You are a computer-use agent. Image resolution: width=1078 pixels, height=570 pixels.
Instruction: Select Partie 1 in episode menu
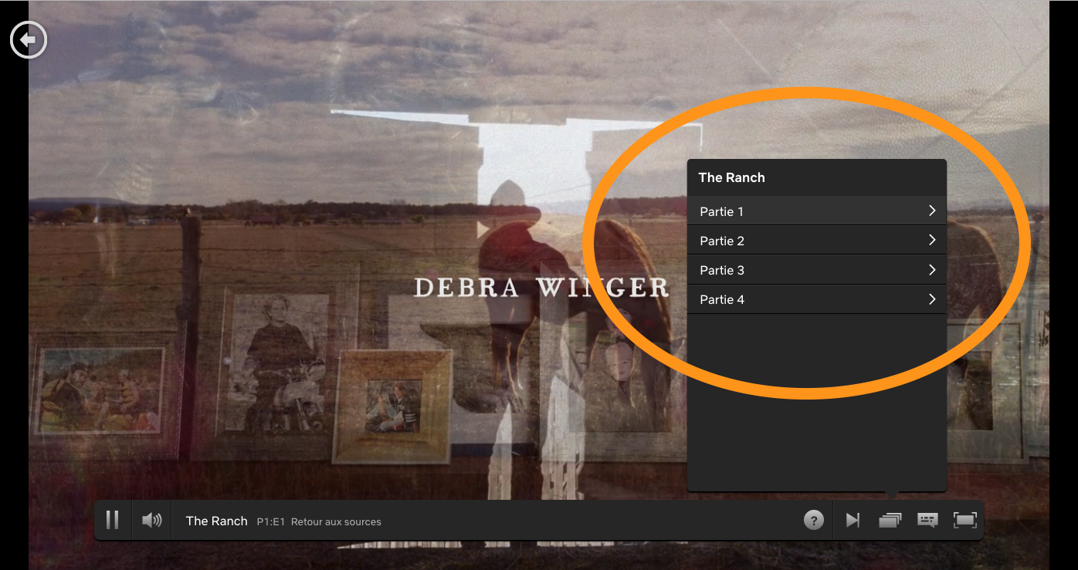817,211
